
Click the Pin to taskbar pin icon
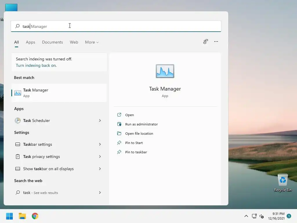click(x=119, y=152)
